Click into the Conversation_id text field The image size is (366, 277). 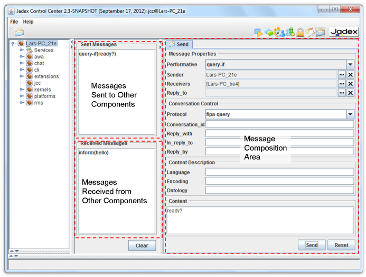point(279,124)
